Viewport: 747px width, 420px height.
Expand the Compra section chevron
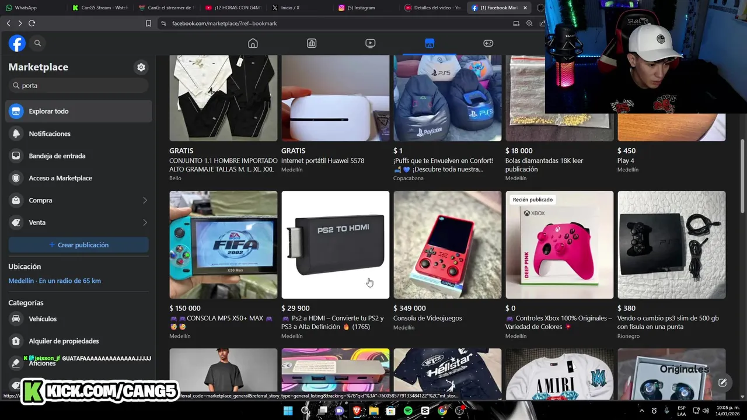coord(145,200)
